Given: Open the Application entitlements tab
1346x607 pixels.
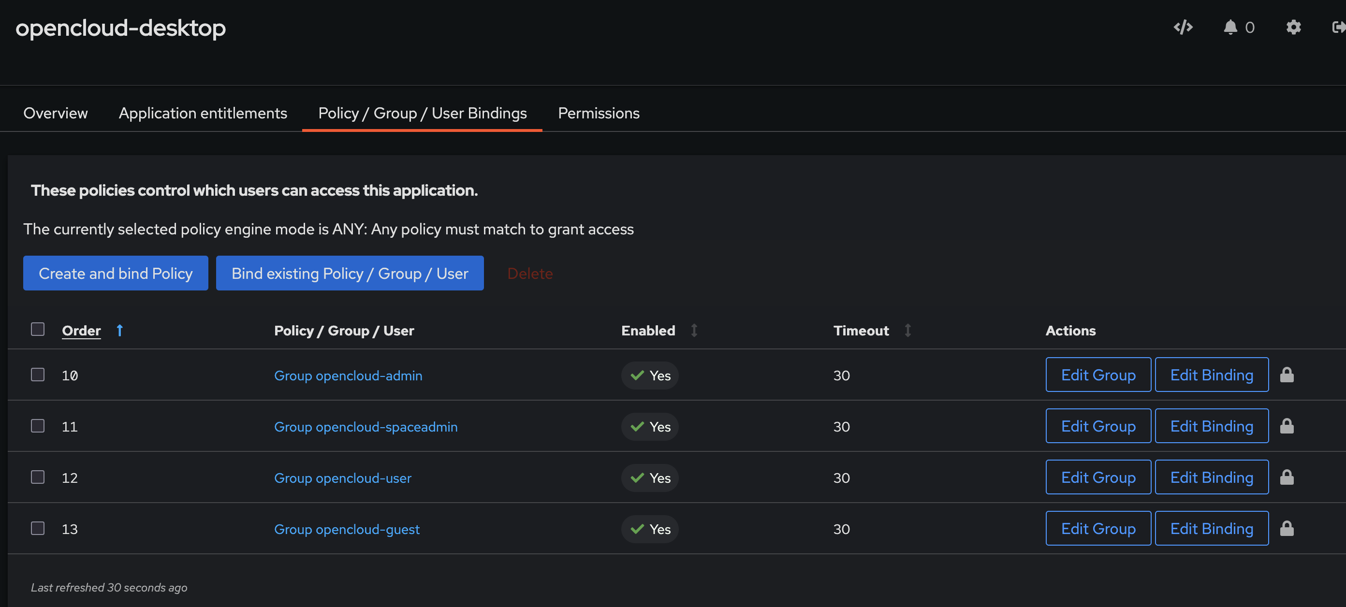Looking at the screenshot, I should 203,113.
